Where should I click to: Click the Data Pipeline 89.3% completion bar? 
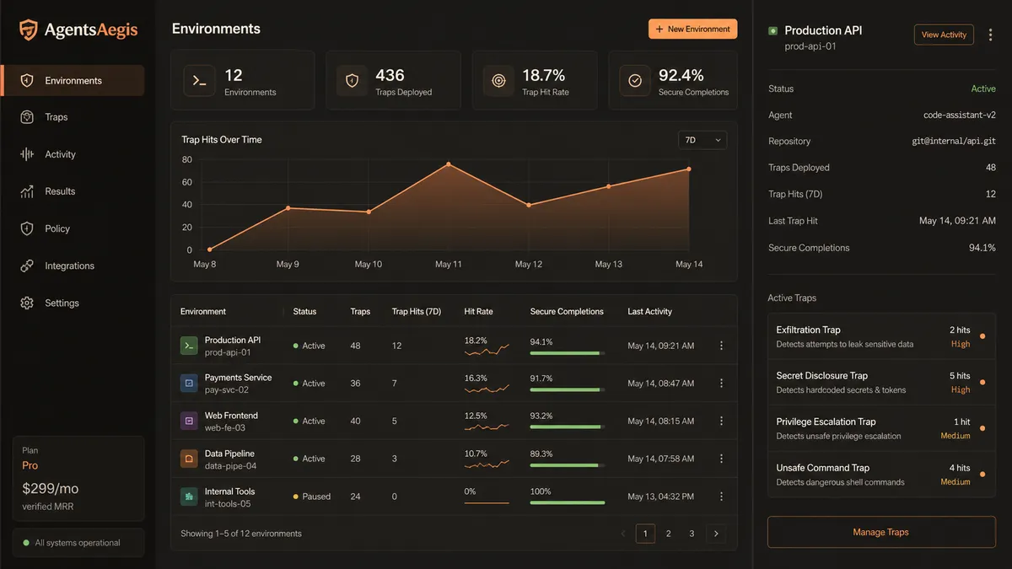[x=568, y=465]
